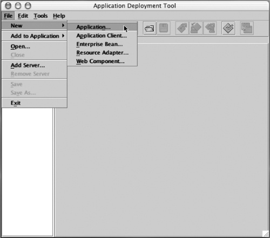
Task: Click the checkmark verifier toolbar icon
Action: click(228, 28)
